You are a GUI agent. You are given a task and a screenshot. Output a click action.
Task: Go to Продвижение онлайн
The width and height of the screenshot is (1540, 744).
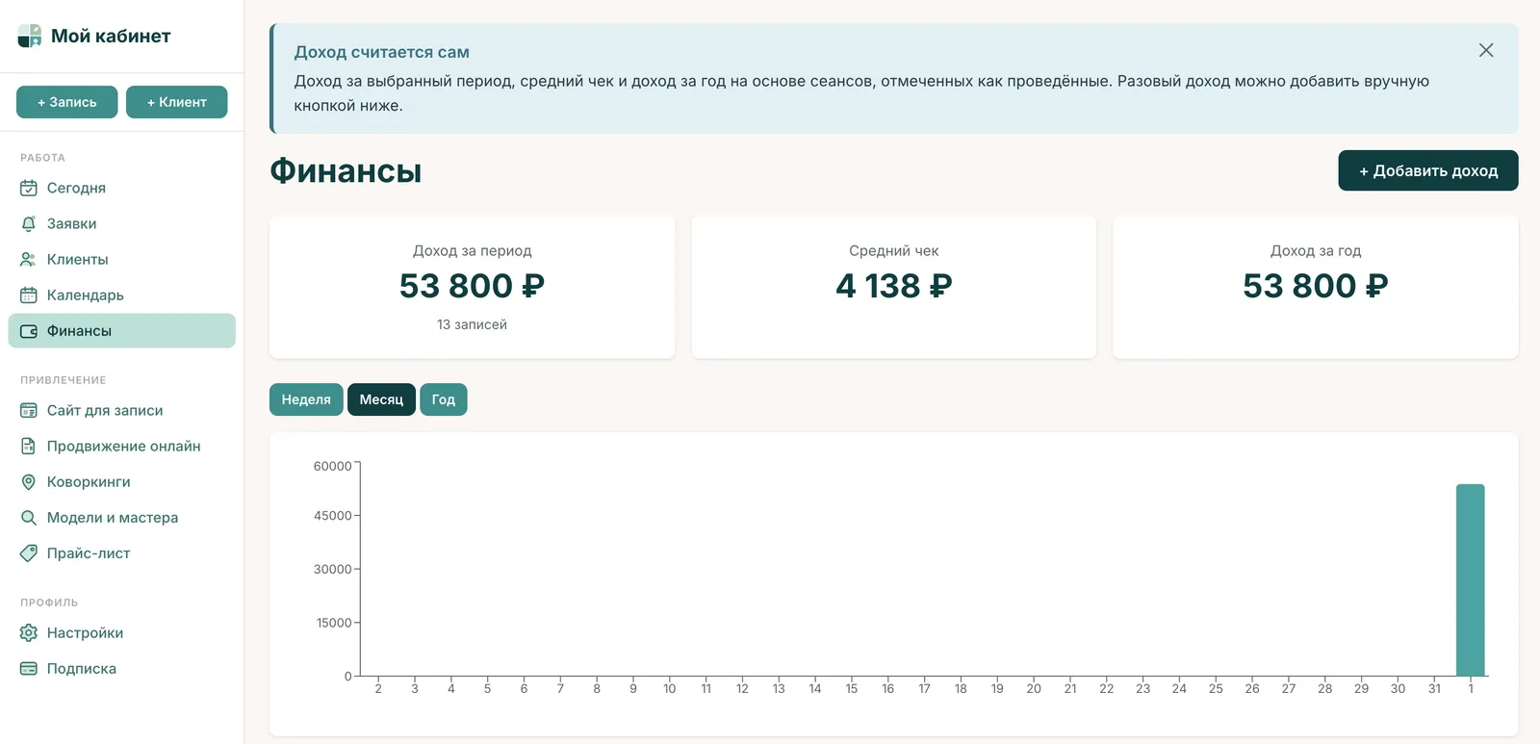122,446
